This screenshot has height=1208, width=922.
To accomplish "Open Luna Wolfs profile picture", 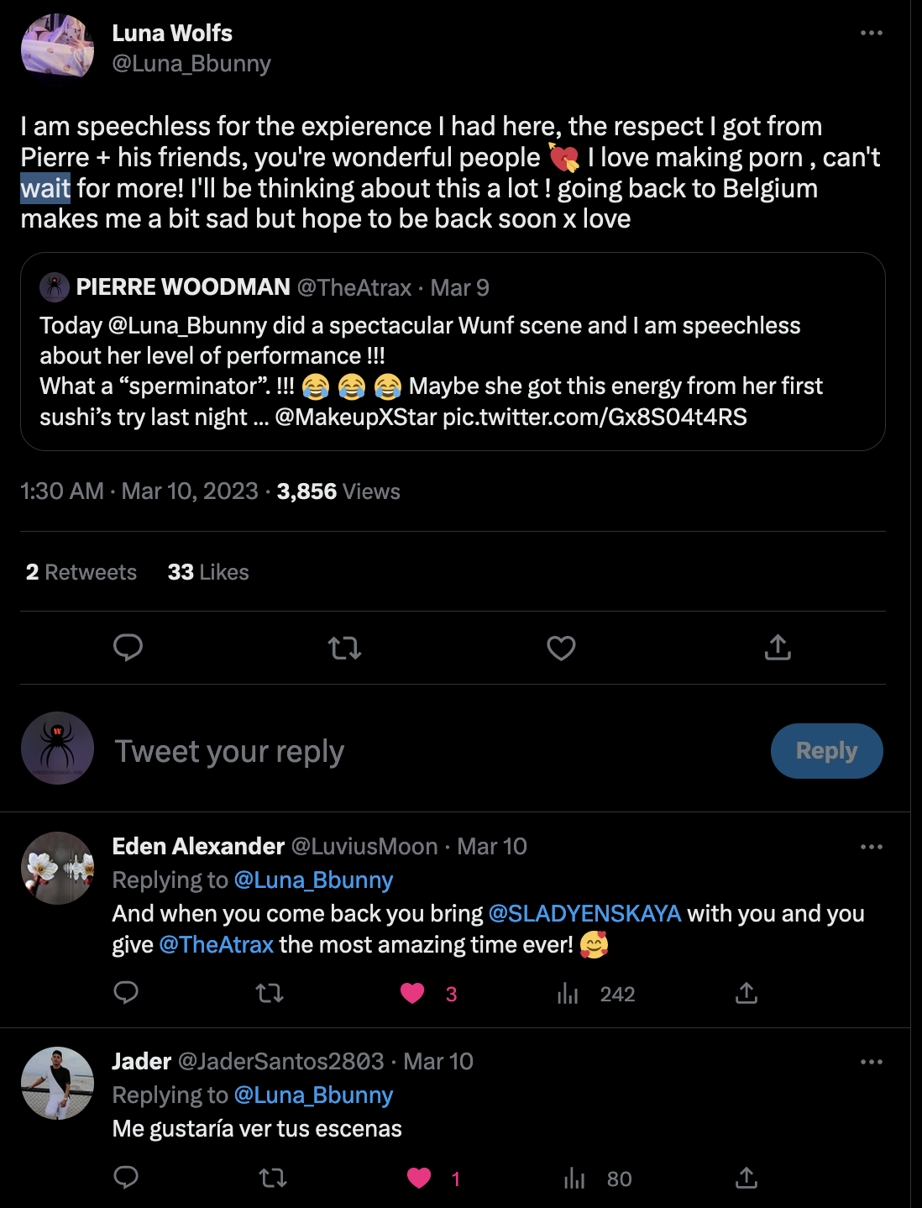I will [57, 49].
